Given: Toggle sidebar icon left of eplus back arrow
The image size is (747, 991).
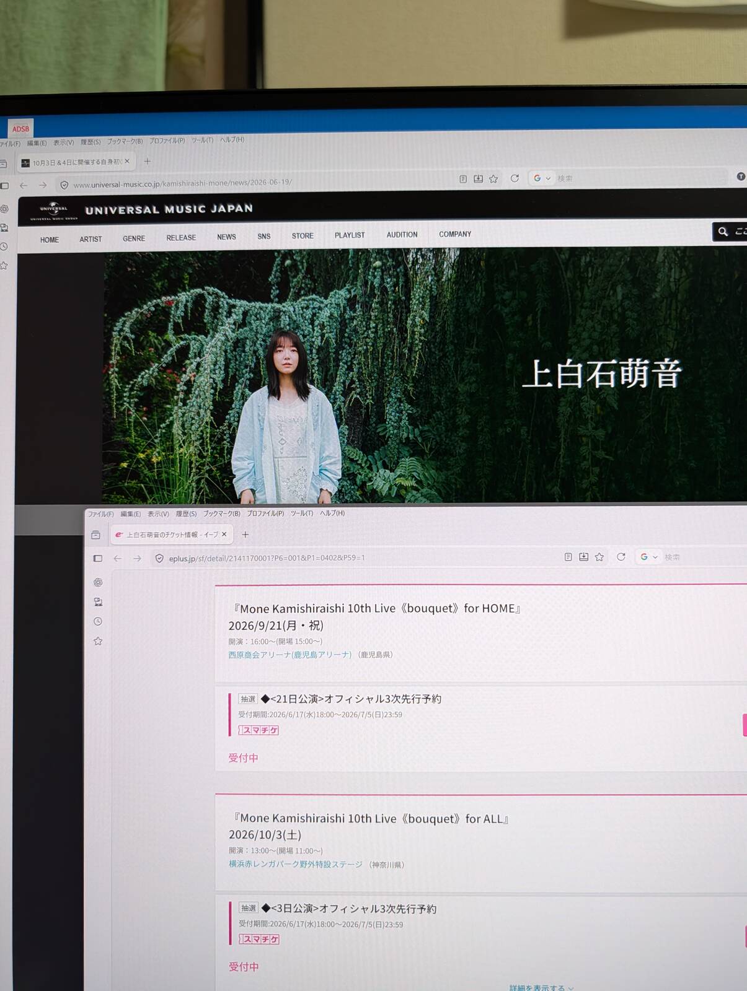Looking at the screenshot, I should point(97,558).
